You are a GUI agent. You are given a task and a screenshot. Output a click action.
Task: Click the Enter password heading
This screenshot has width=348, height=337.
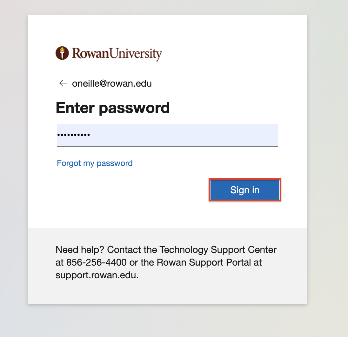coord(113,108)
